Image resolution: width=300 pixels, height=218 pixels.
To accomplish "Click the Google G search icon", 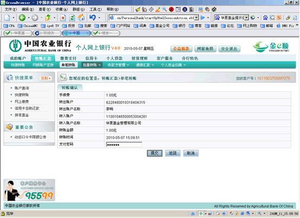I will 272,18.
